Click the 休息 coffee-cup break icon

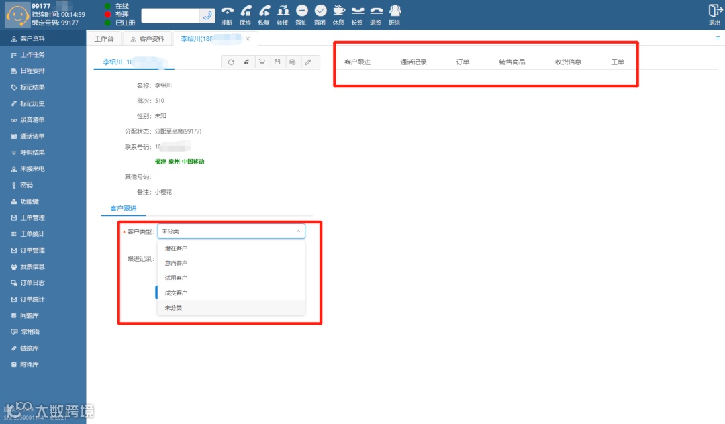[339, 11]
